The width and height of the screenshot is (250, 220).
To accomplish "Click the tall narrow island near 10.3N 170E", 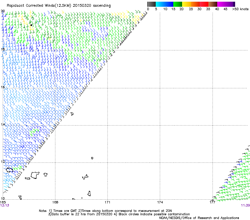I will [x=89, y=194].
